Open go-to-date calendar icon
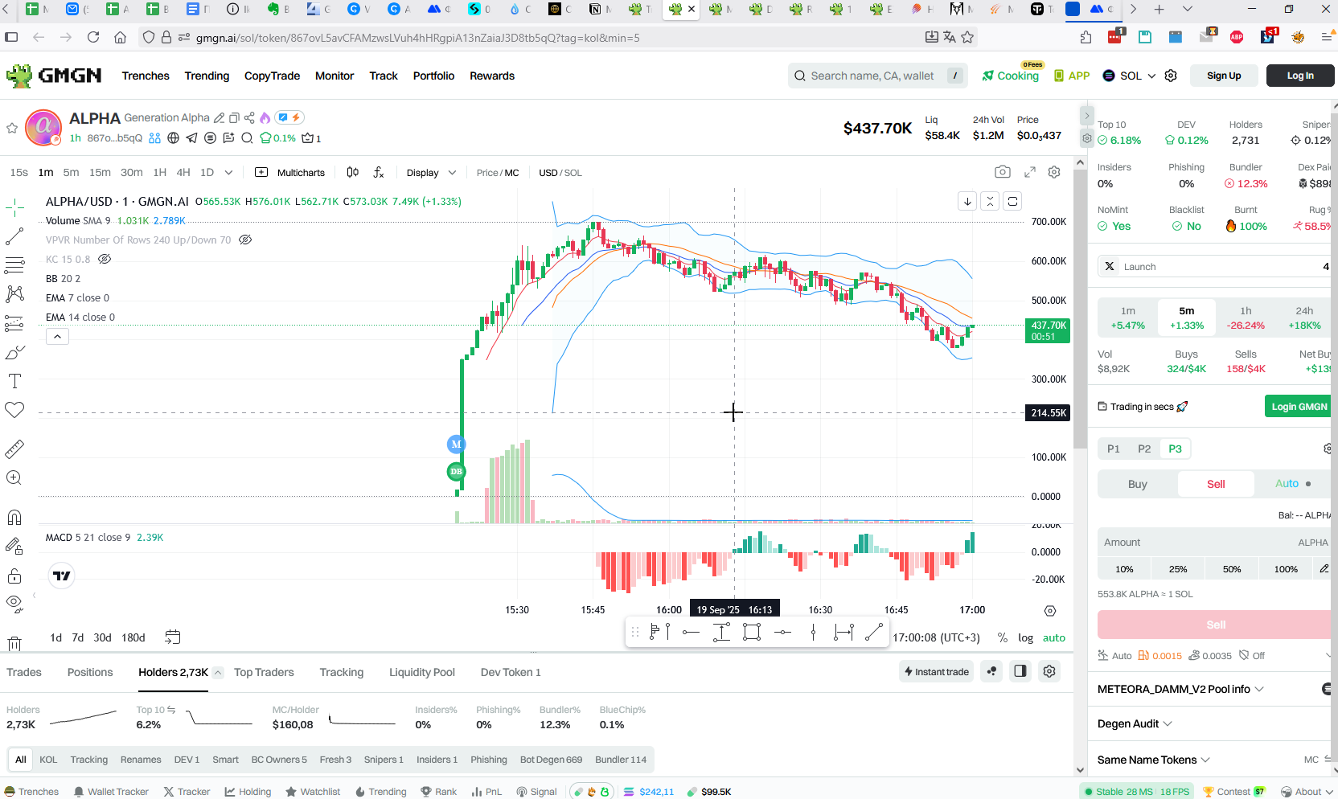This screenshot has width=1338, height=799. point(173,637)
